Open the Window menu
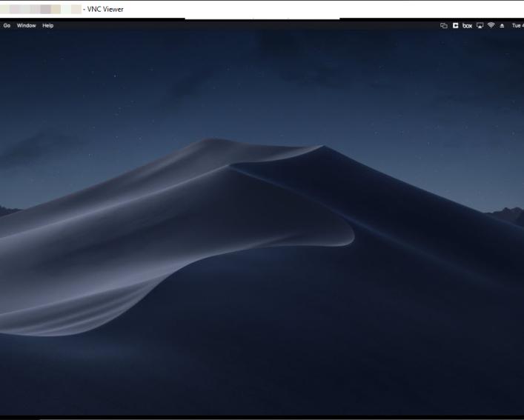The height and width of the screenshot is (420, 524). [x=27, y=26]
